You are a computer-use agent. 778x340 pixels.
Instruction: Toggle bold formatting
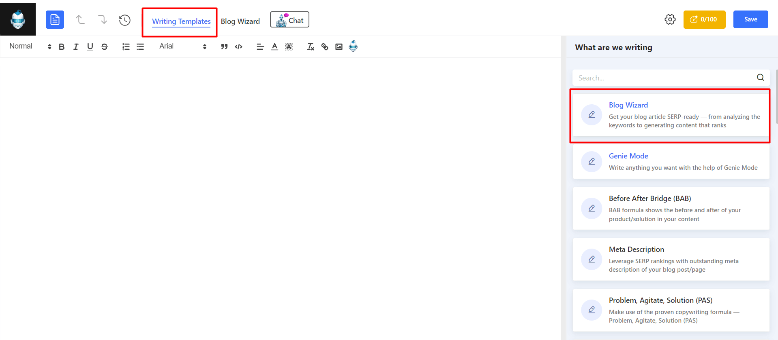pyautogui.click(x=62, y=46)
